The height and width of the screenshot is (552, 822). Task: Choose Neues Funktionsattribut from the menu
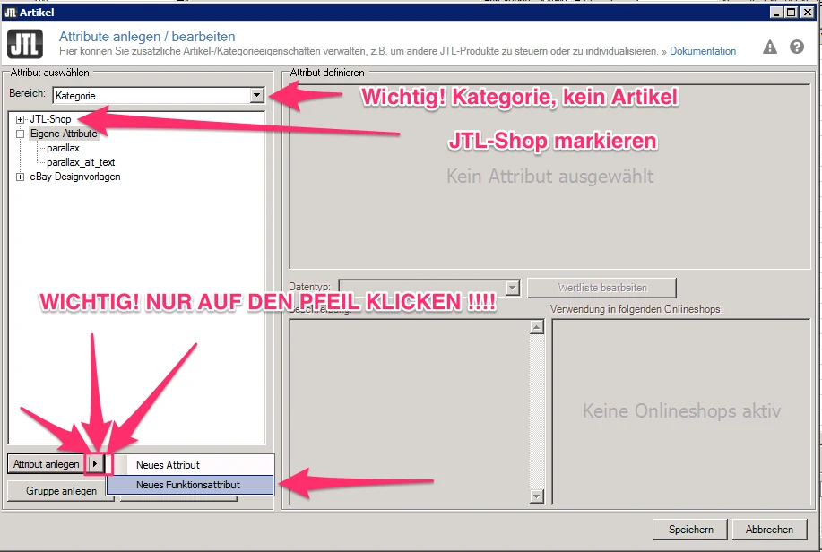click(x=190, y=485)
